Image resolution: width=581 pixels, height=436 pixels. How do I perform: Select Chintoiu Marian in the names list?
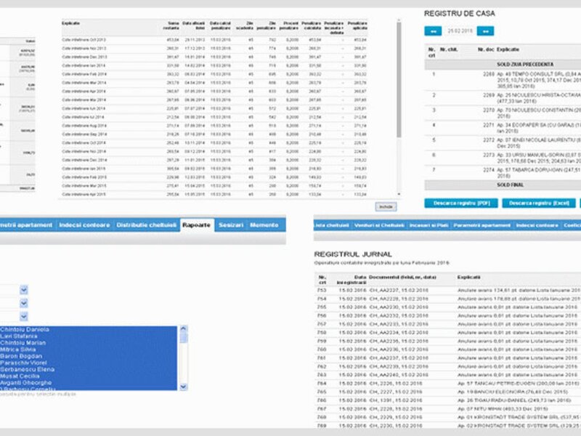coord(88,342)
